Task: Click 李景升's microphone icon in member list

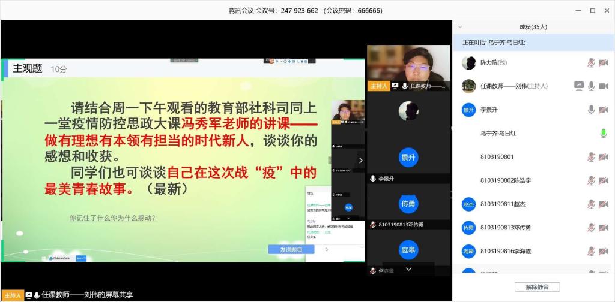Action: coord(591,110)
